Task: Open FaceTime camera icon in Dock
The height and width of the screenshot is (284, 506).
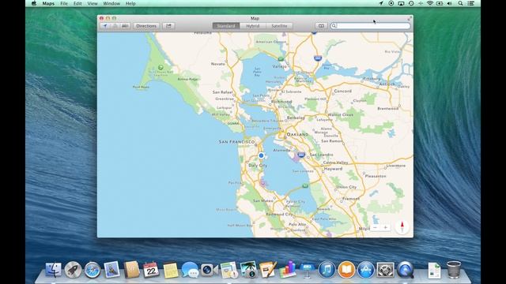Action: pos(209,270)
